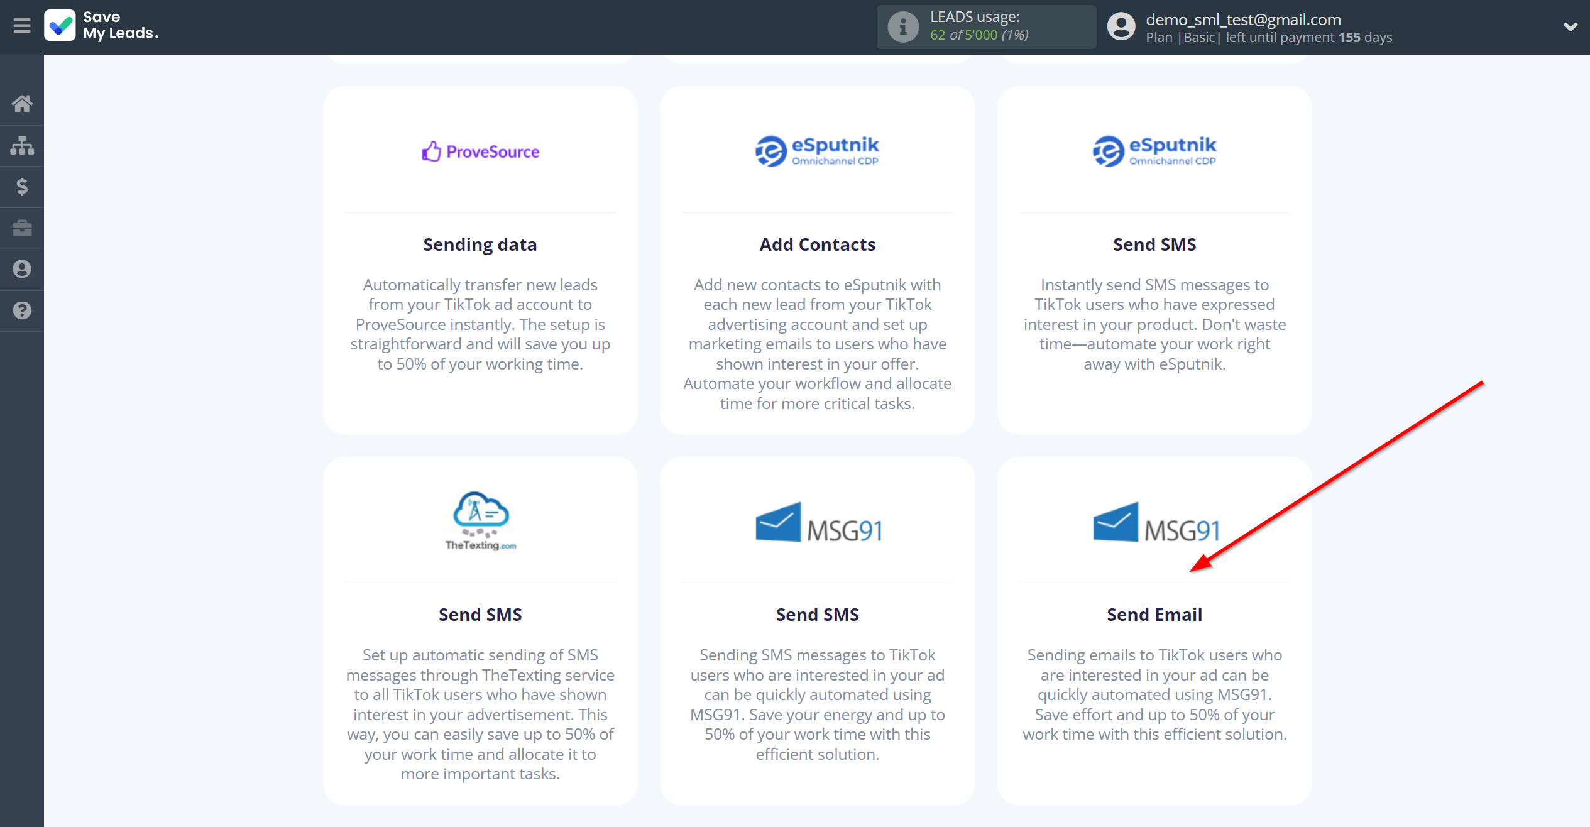Open eSputnik 'Send SMS' title
Screen dimensions: 1590x827
1154,244
